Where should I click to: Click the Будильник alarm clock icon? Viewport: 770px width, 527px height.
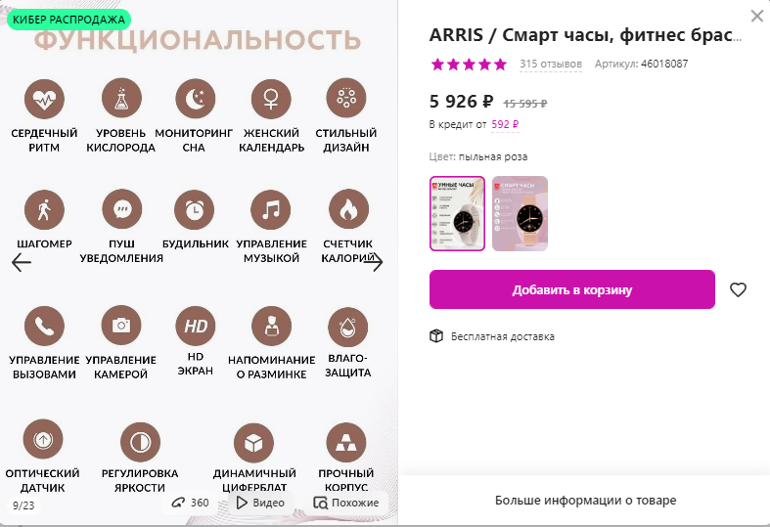coord(195,209)
